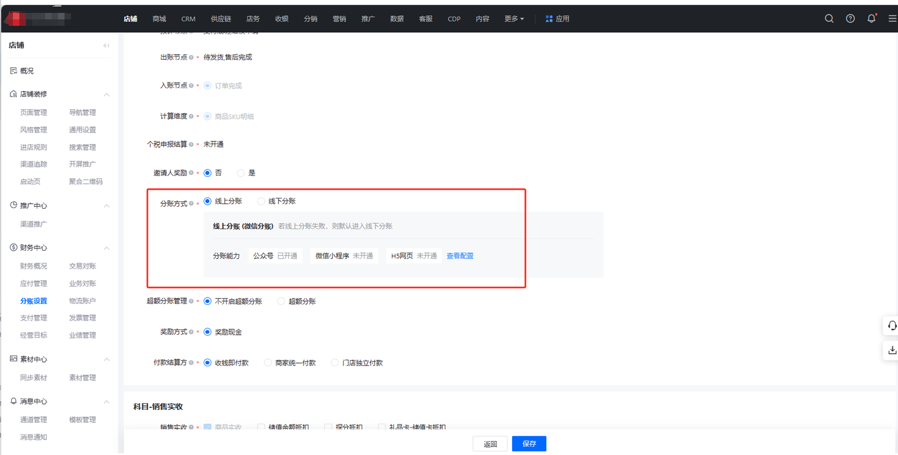Select 否 for 邀请人奖励
The image size is (898, 455).
[x=207, y=173]
